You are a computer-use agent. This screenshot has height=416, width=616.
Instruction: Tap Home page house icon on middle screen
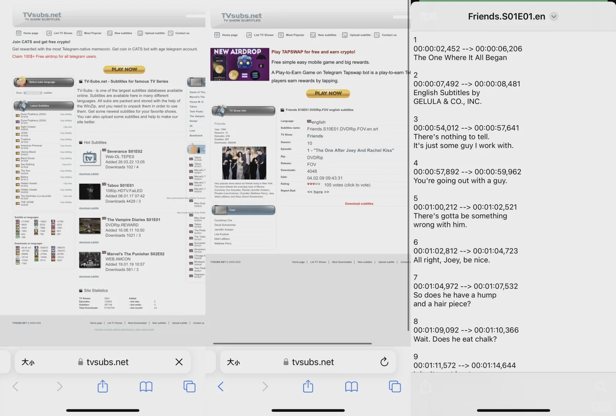coord(217,35)
